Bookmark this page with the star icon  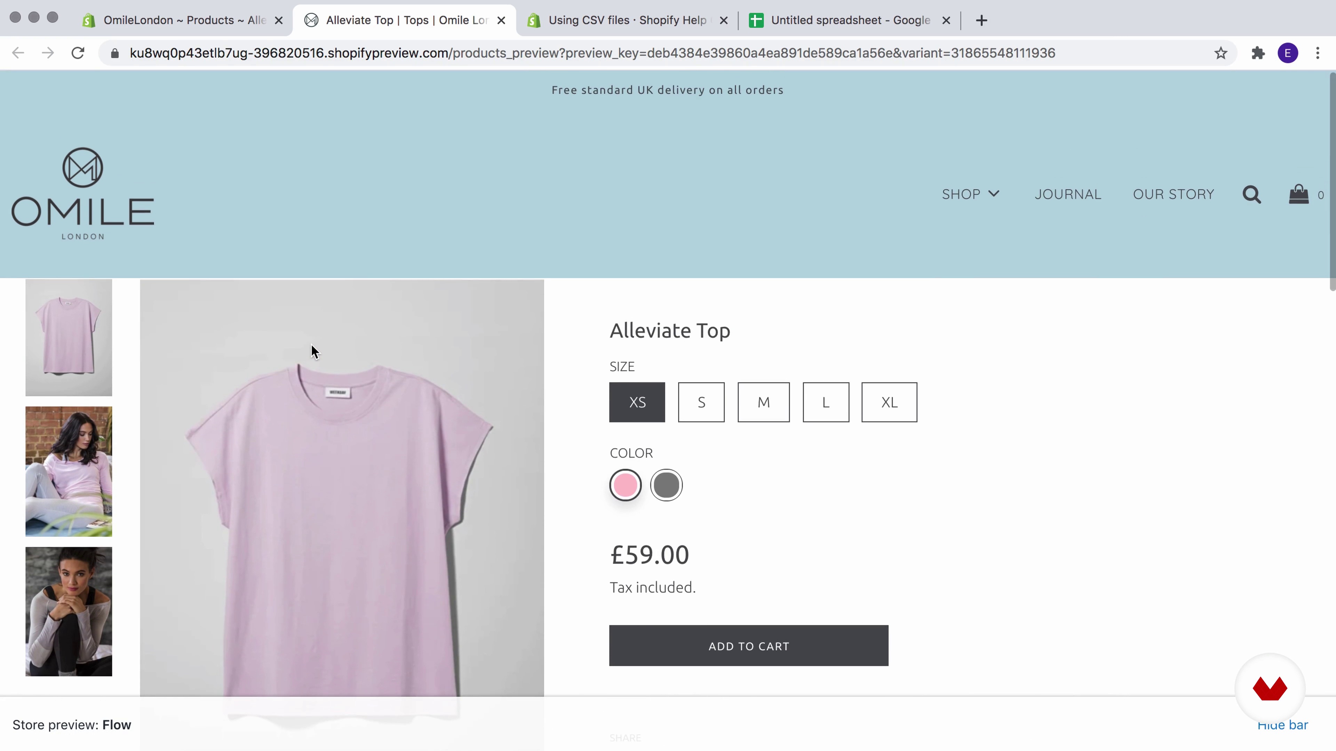point(1221,53)
